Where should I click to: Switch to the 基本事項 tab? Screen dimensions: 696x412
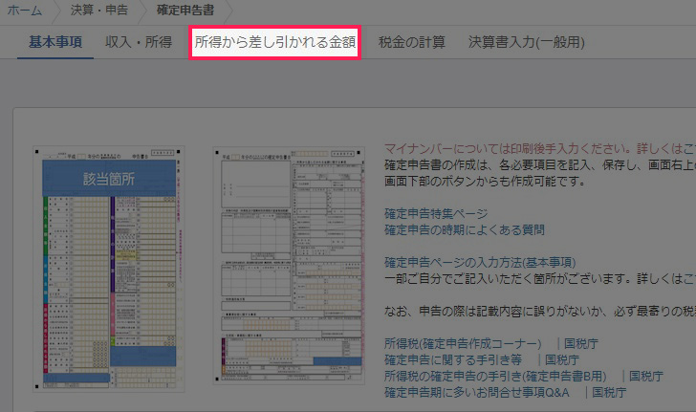(55, 42)
